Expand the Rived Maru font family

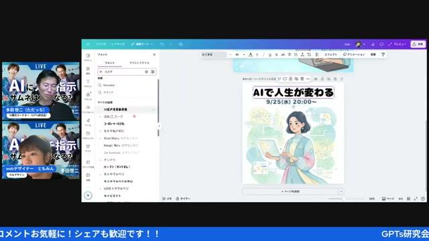(101, 139)
